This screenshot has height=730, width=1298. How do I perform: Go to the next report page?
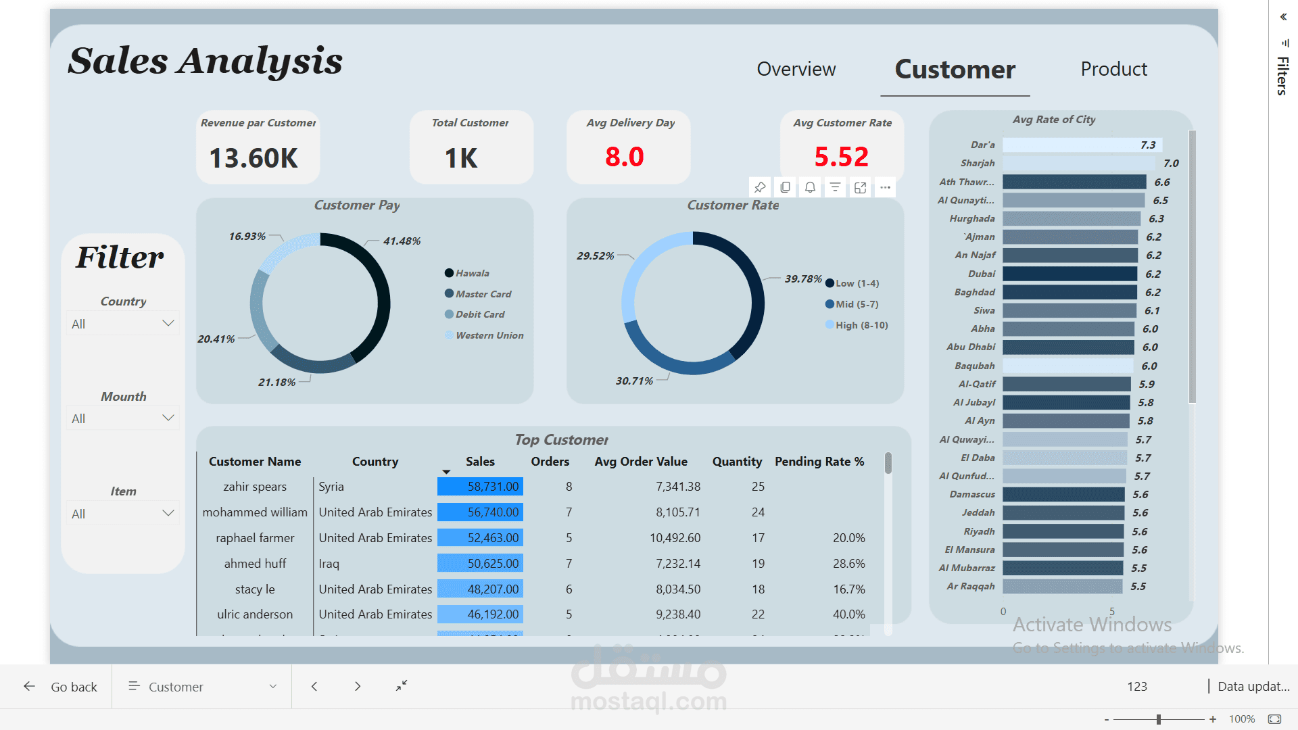point(358,687)
